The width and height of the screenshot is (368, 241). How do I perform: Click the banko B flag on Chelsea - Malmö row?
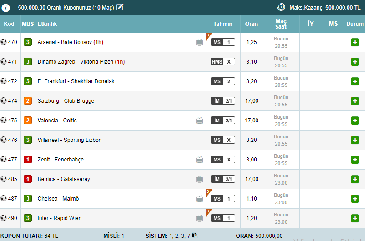(x=208, y=192)
